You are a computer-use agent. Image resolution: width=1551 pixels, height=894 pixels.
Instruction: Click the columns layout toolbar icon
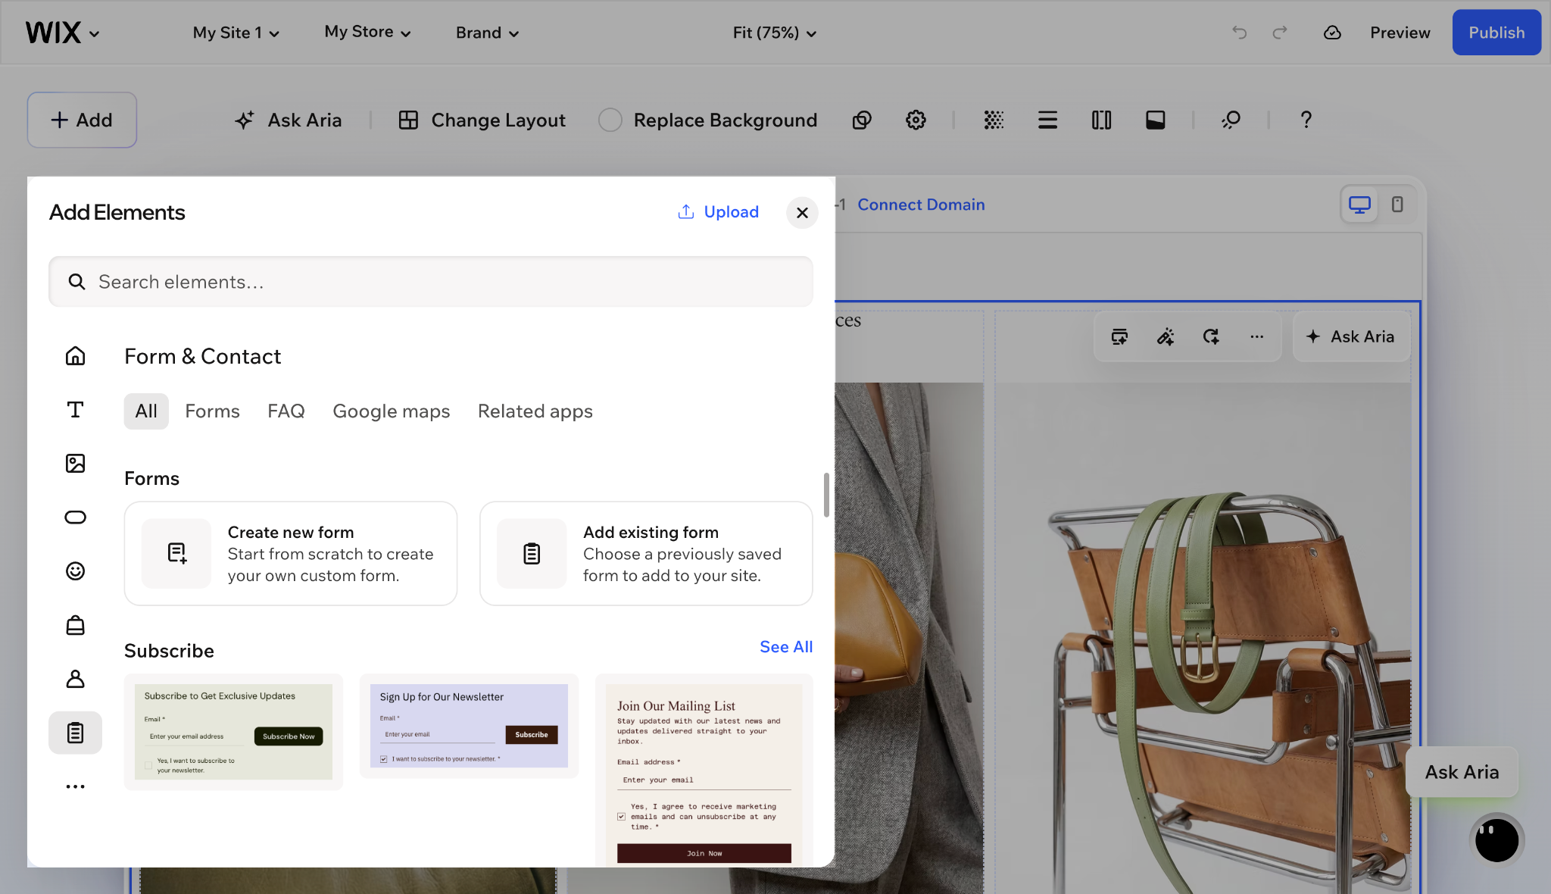coord(1101,120)
